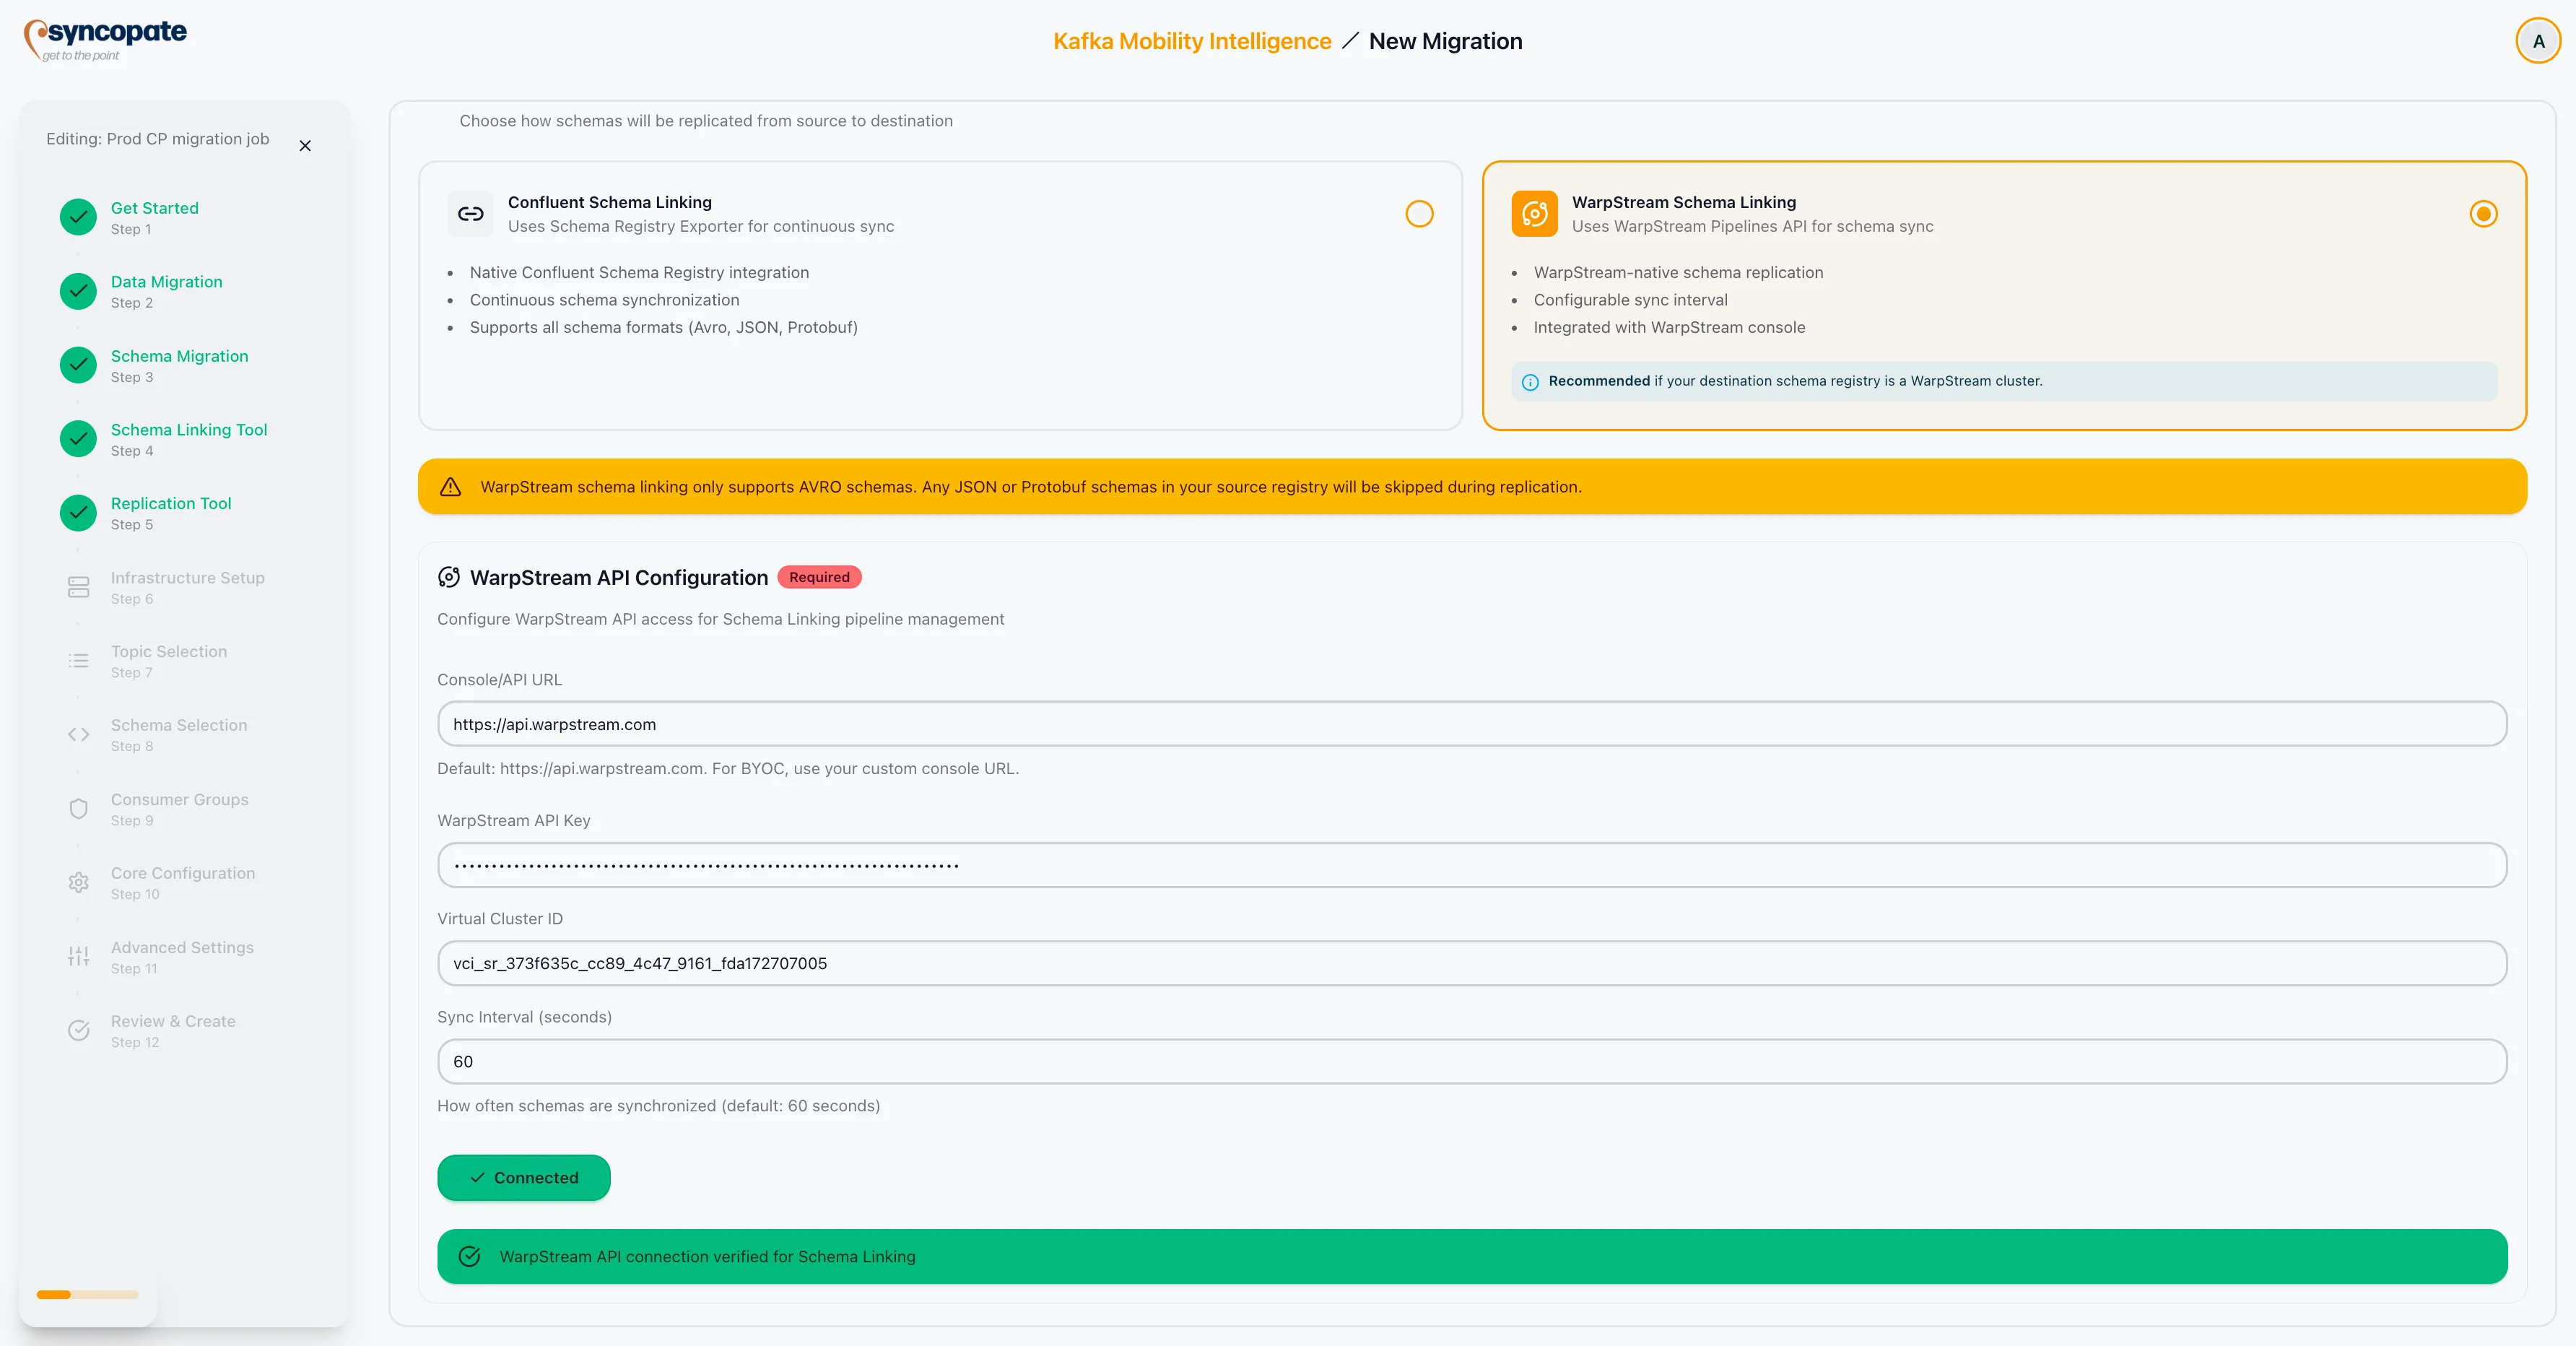Click the Schema Selection code icon
Viewport: 2576px width, 1346px height.
pos(78,734)
